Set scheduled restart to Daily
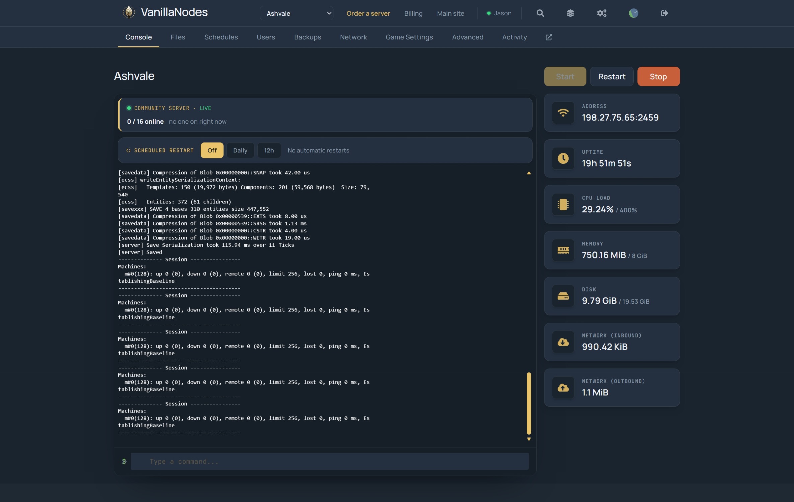Screen dimensions: 794x502 [x=240, y=150]
